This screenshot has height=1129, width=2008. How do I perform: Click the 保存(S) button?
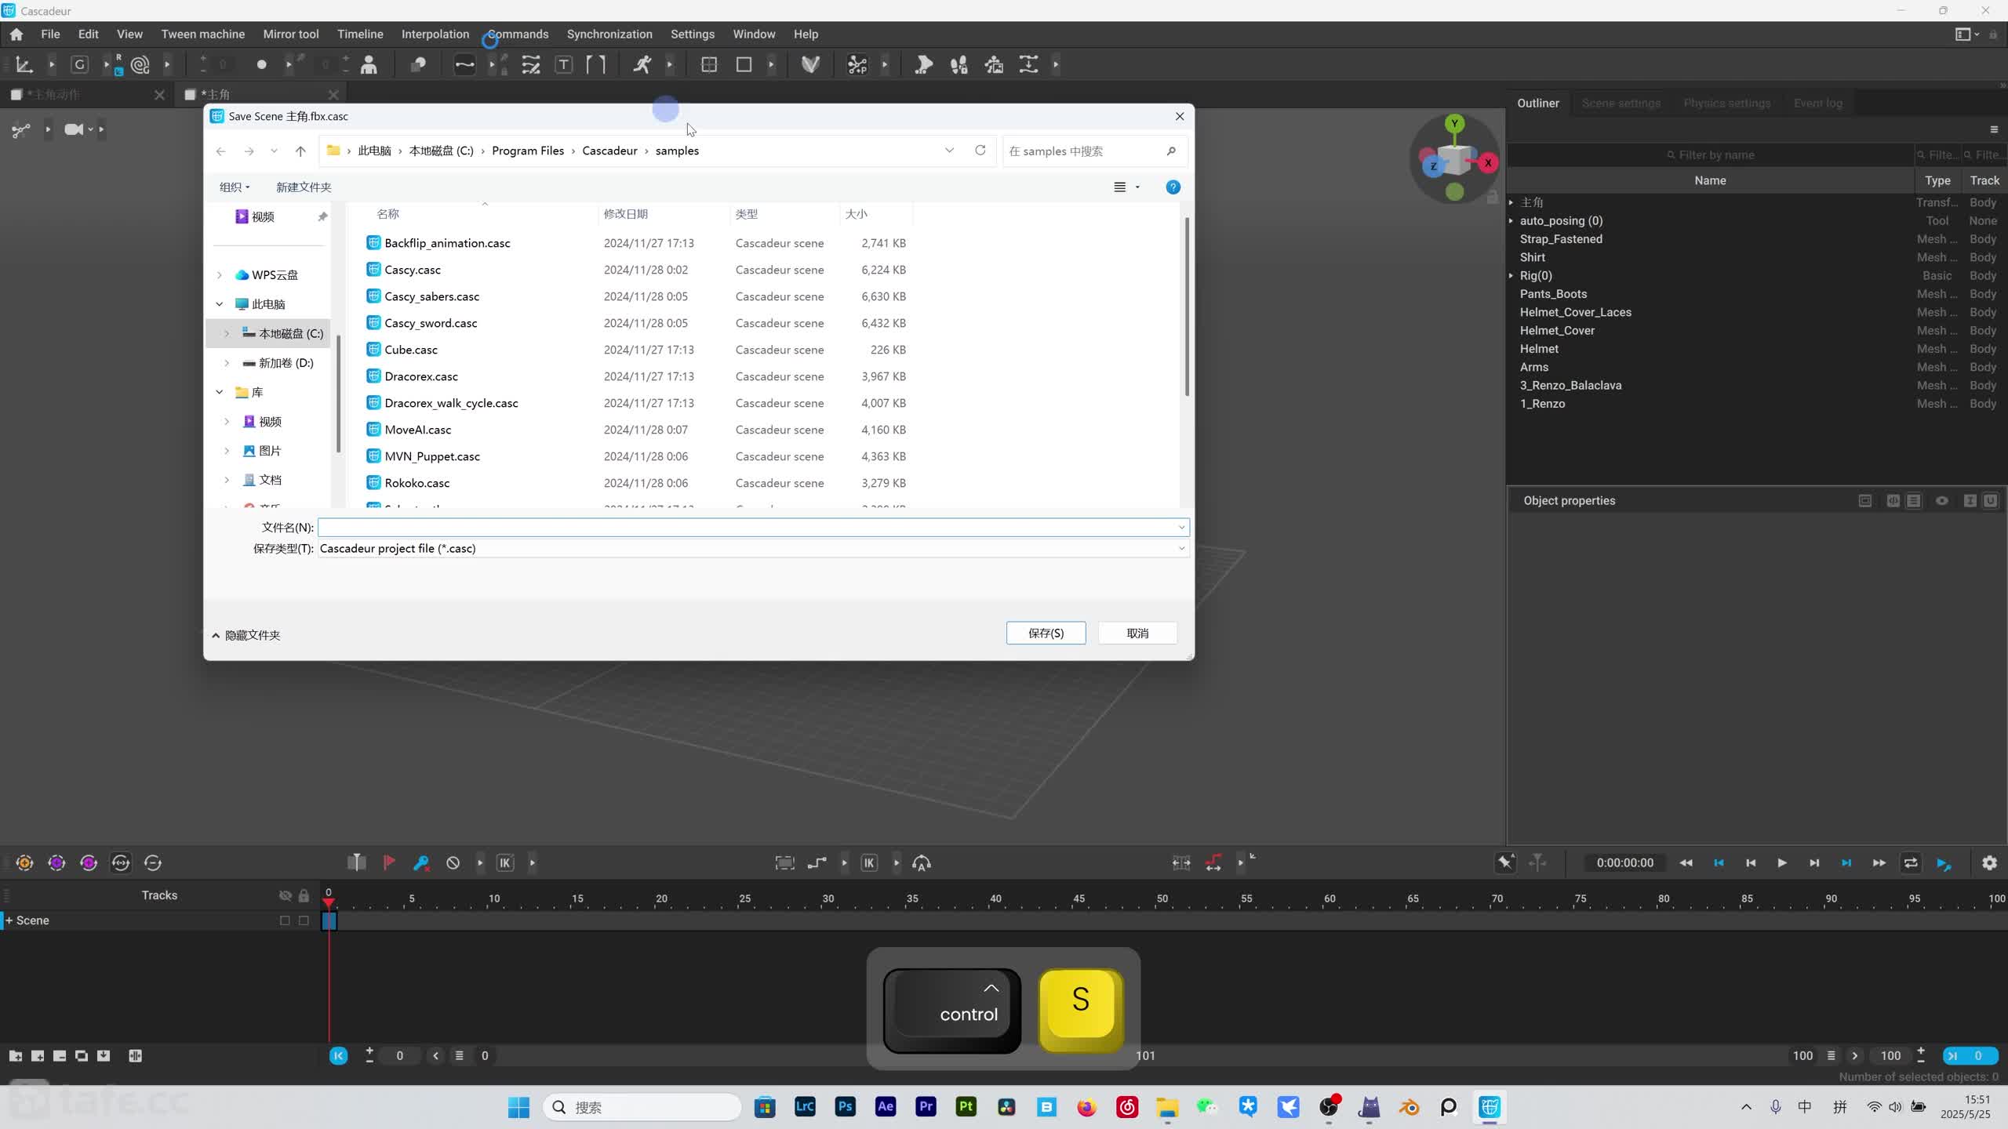coord(1046,633)
